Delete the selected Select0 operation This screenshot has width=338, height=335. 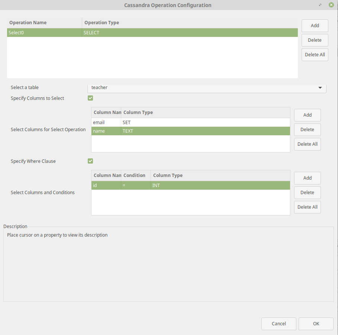315,40
